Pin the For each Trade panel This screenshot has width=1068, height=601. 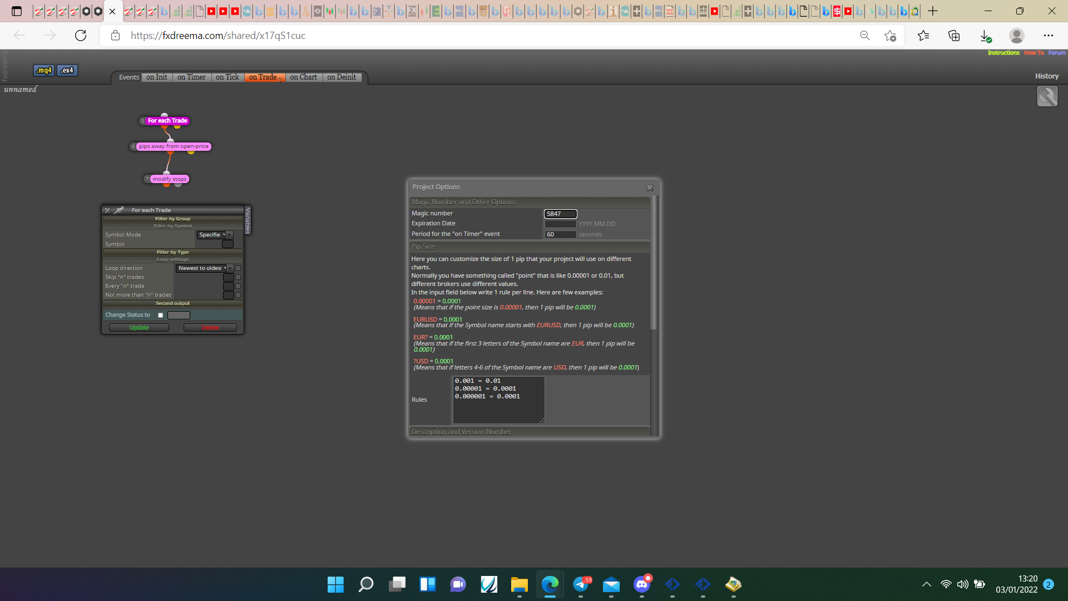tap(118, 210)
